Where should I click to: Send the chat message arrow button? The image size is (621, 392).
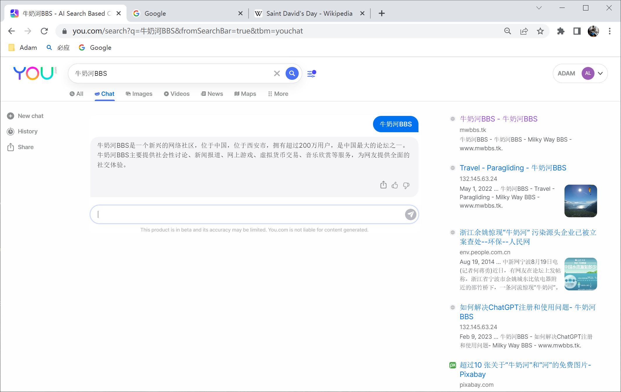(411, 214)
